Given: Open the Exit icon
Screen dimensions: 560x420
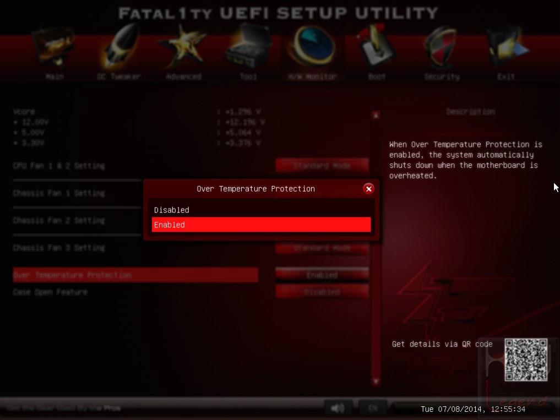Looking at the screenshot, I should [x=507, y=47].
